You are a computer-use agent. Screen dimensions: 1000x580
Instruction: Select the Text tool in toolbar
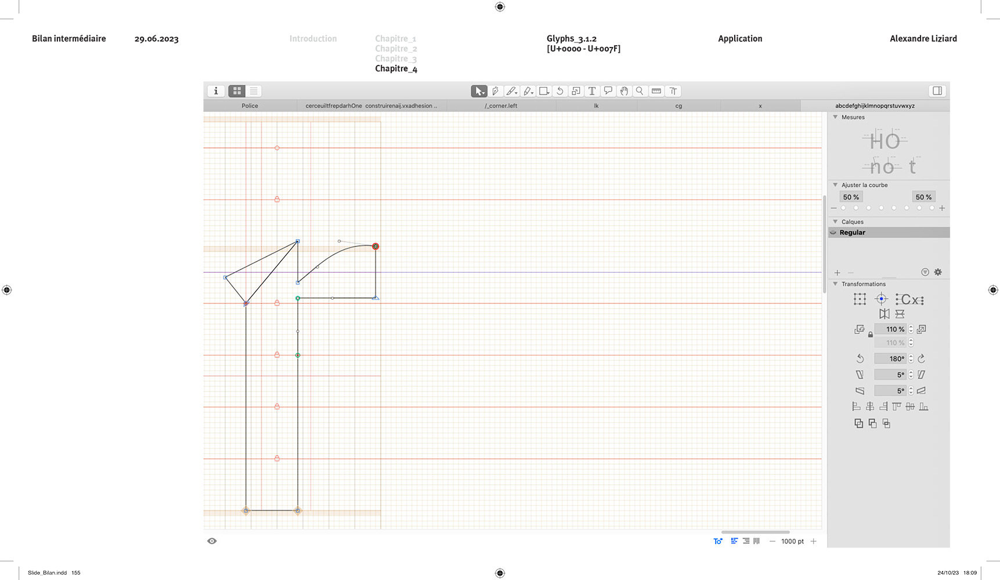592,91
